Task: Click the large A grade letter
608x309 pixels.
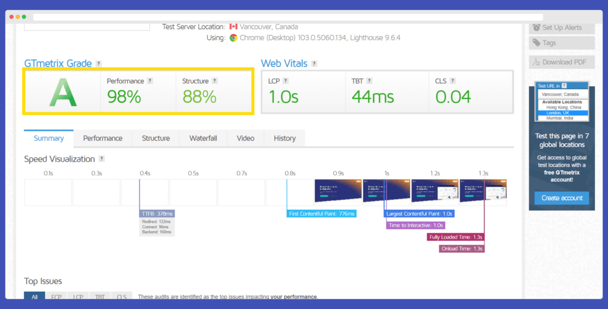Action: pyautogui.click(x=63, y=92)
